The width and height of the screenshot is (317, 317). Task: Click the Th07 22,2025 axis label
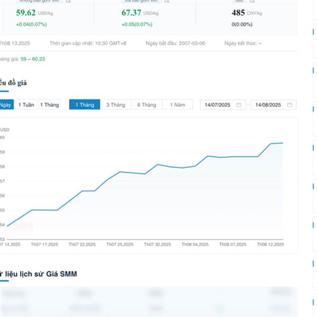click(82, 245)
